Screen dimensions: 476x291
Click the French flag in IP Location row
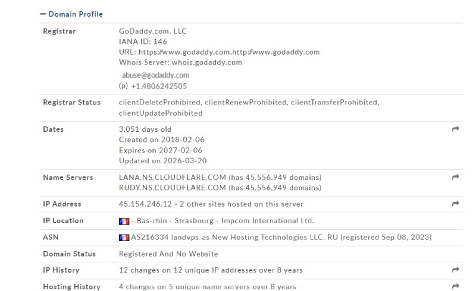coord(124,222)
